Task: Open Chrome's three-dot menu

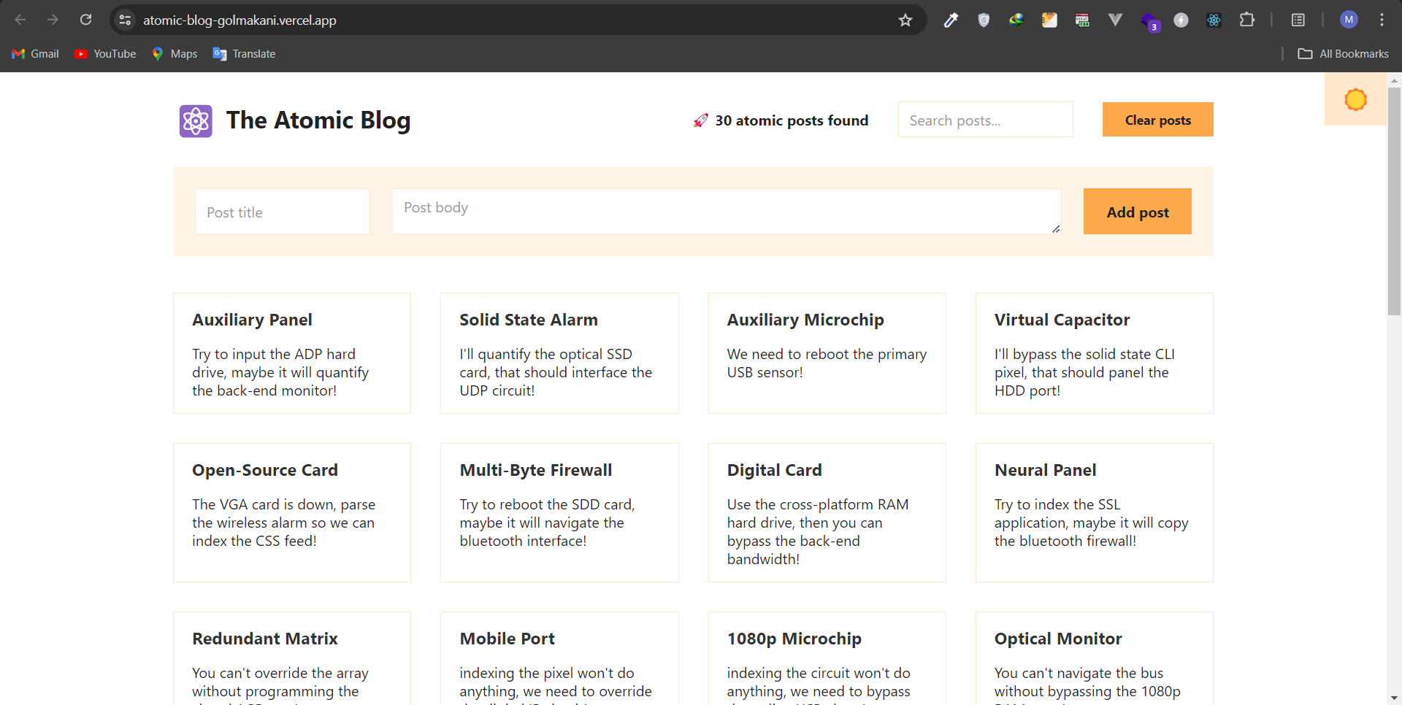Action: click(x=1382, y=20)
